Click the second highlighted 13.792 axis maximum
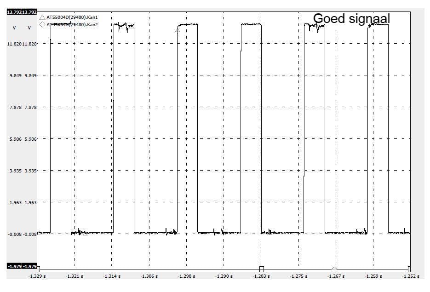 (x=29, y=12)
